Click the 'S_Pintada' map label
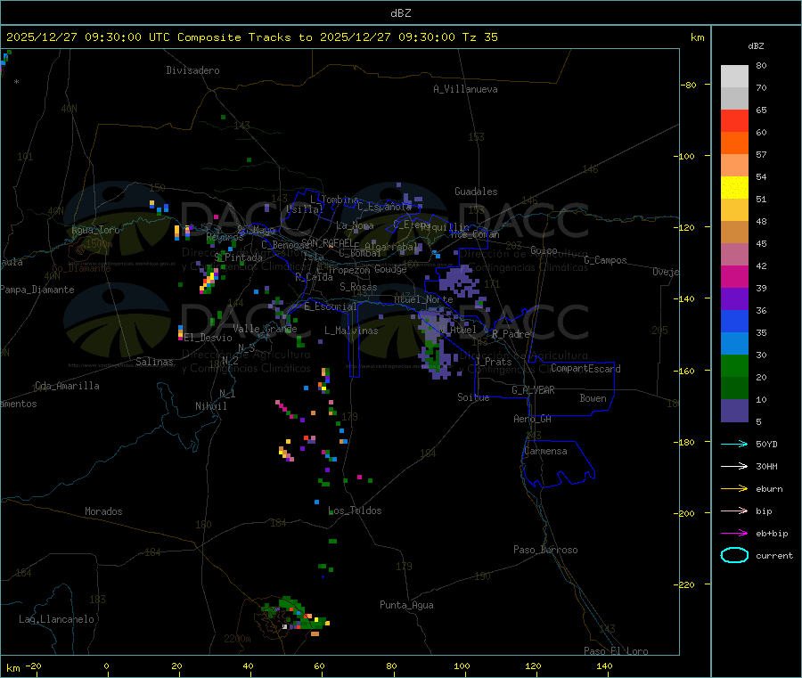The width and height of the screenshot is (802, 678). point(238,257)
